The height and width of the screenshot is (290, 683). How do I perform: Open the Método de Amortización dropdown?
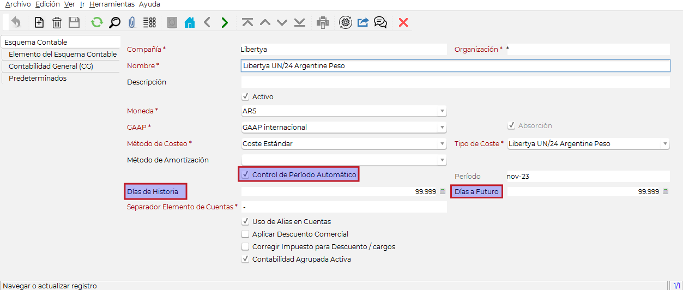coord(442,160)
